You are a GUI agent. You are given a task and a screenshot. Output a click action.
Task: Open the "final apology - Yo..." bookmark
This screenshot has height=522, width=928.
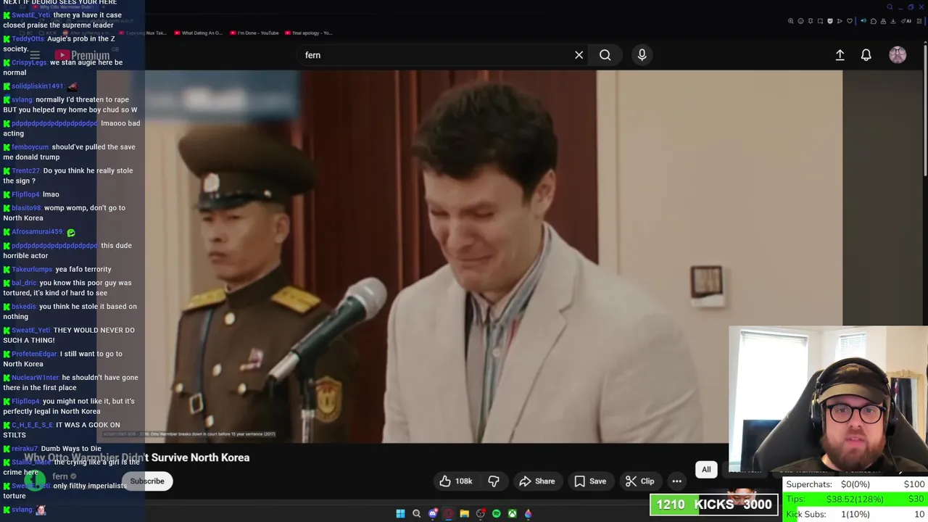309,33
